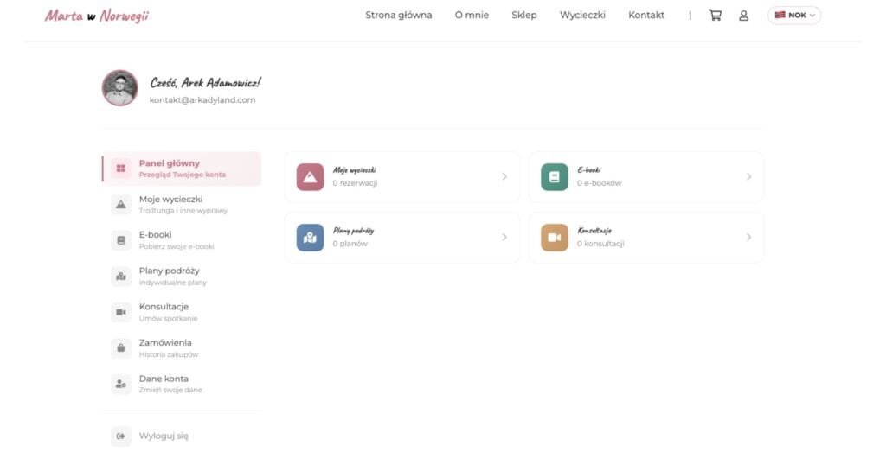Select Panel główny in sidebar
Image resolution: width=886 pixels, height=471 pixels.
point(182,169)
